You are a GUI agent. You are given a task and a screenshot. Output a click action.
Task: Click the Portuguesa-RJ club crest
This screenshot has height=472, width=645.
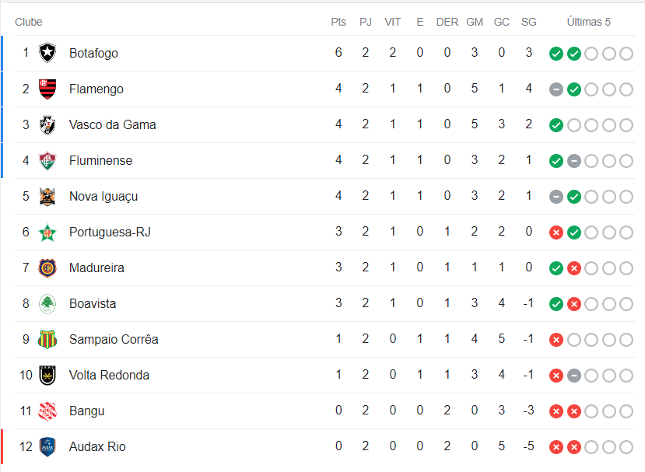click(x=47, y=232)
